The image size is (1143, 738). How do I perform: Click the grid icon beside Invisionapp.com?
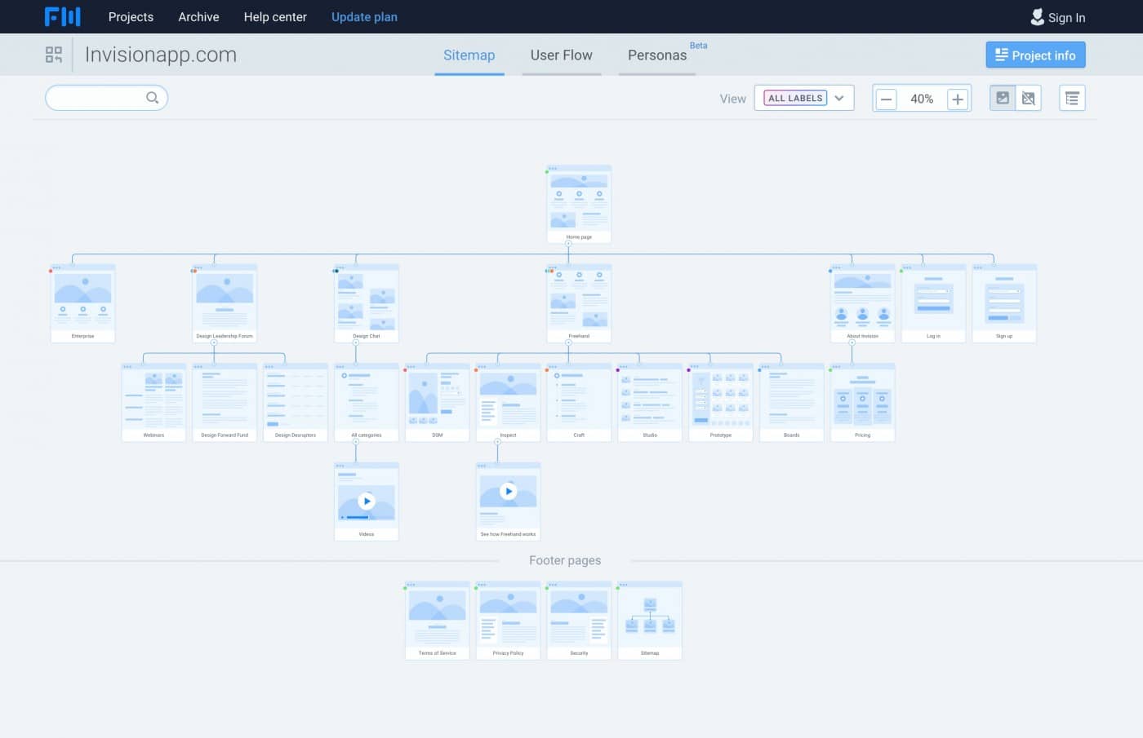pyautogui.click(x=54, y=55)
